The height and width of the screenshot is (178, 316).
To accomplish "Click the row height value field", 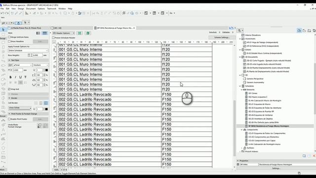I will (38, 55).
